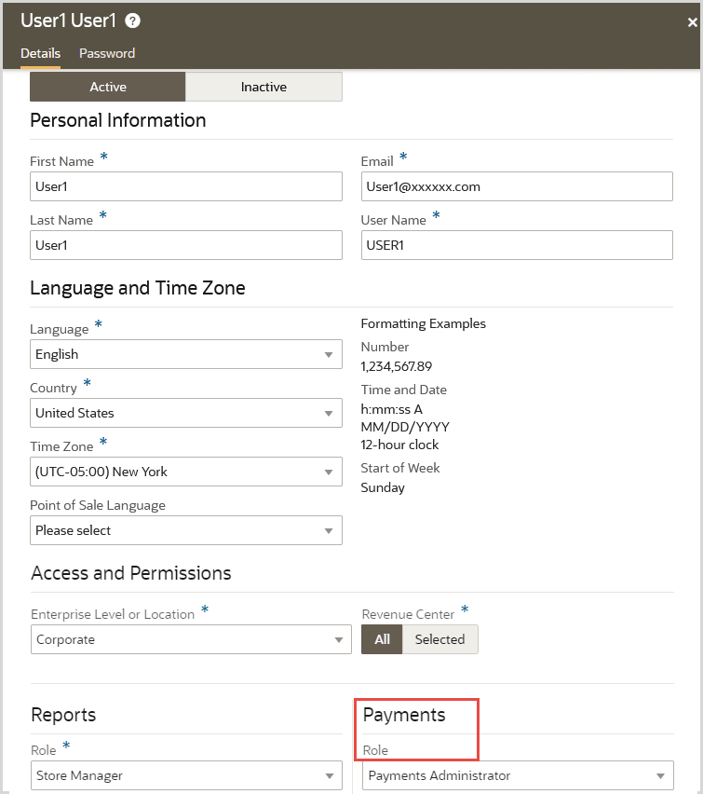
Task: Focus the Email input field
Action: (x=517, y=186)
